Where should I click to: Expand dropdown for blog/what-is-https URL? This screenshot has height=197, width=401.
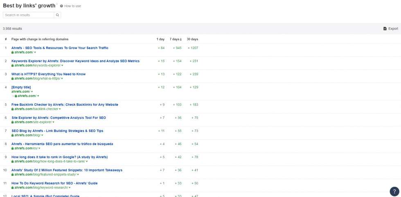pyautogui.click(x=62, y=79)
